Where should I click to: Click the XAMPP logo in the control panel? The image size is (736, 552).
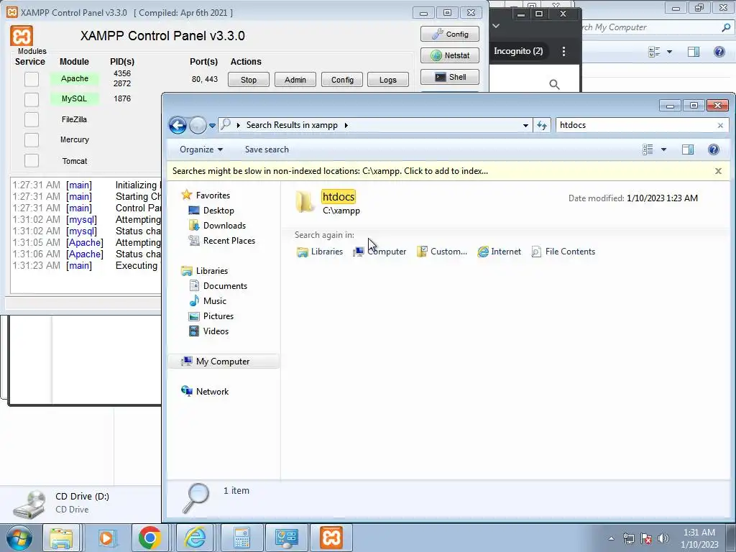point(22,36)
